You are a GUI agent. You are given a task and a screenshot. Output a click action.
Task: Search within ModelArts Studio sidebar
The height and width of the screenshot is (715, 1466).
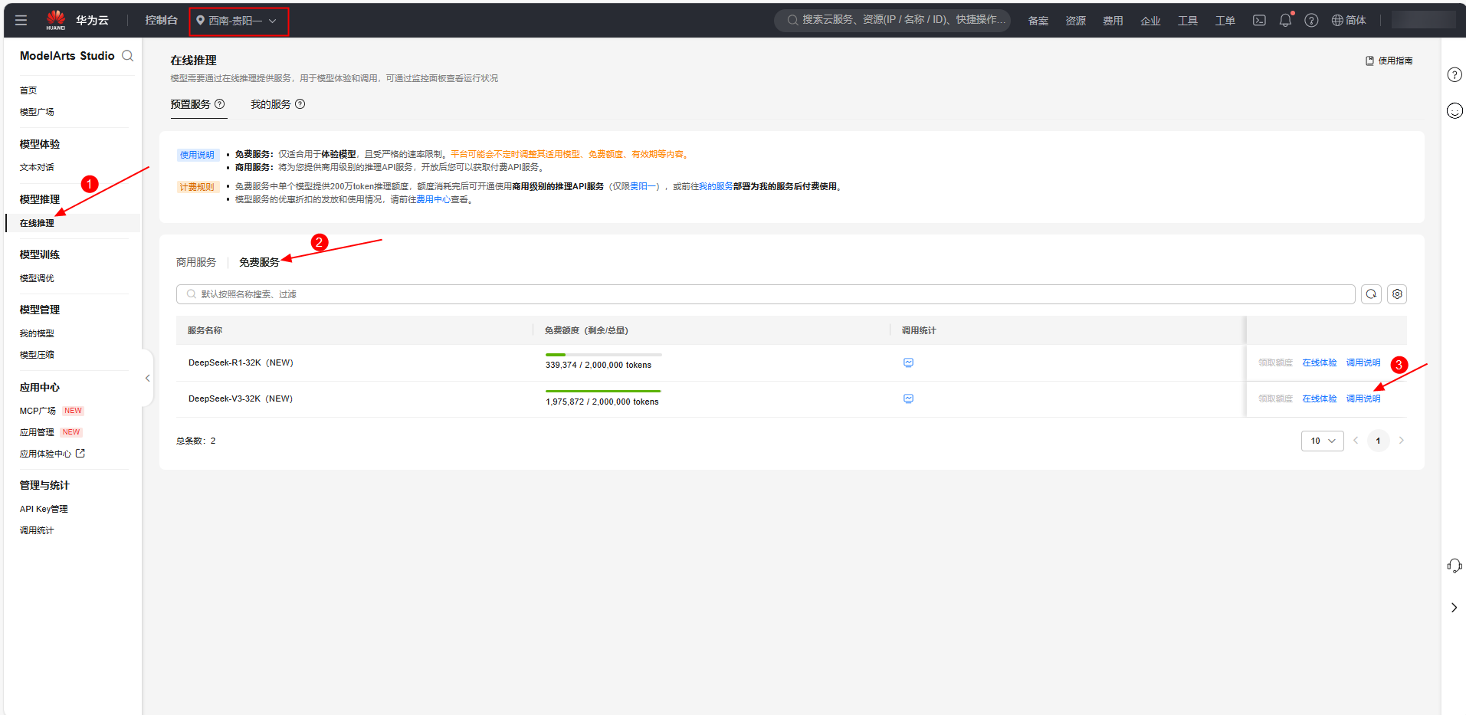(128, 56)
